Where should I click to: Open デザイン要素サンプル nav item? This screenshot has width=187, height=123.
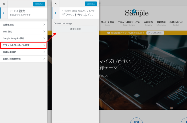tap(129, 23)
